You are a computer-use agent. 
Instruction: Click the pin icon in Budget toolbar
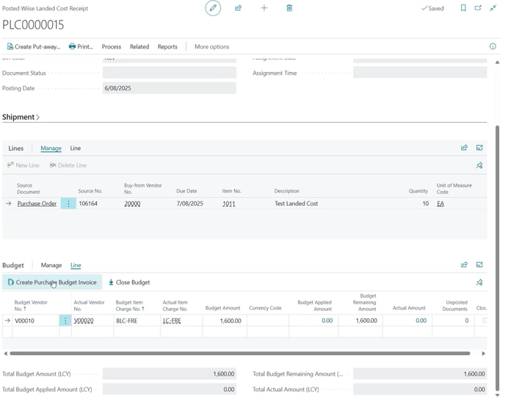click(479, 282)
